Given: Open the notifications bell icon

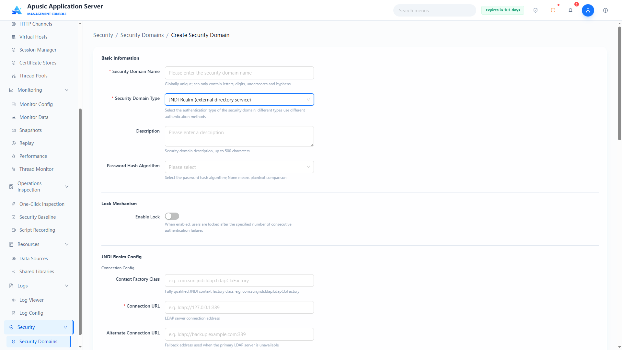Looking at the screenshot, I should [570, 10].
